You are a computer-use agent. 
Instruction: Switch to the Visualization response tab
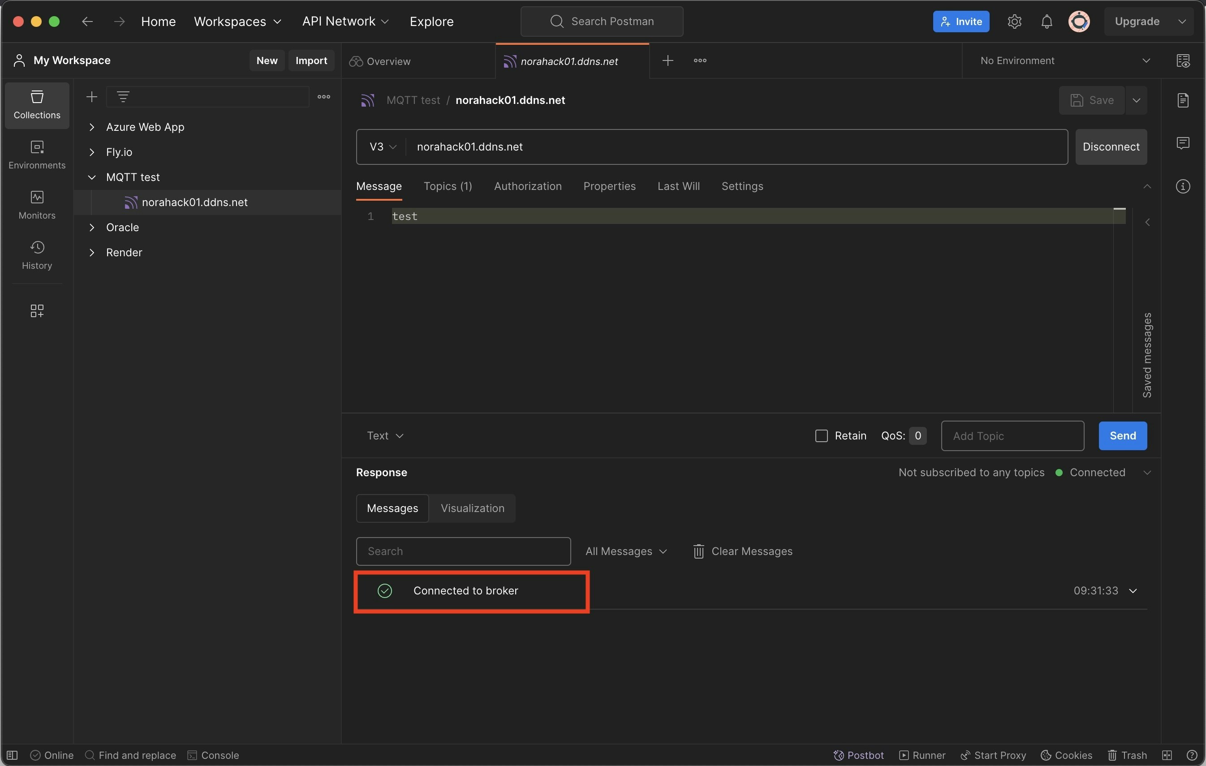(x=472, y=508)
